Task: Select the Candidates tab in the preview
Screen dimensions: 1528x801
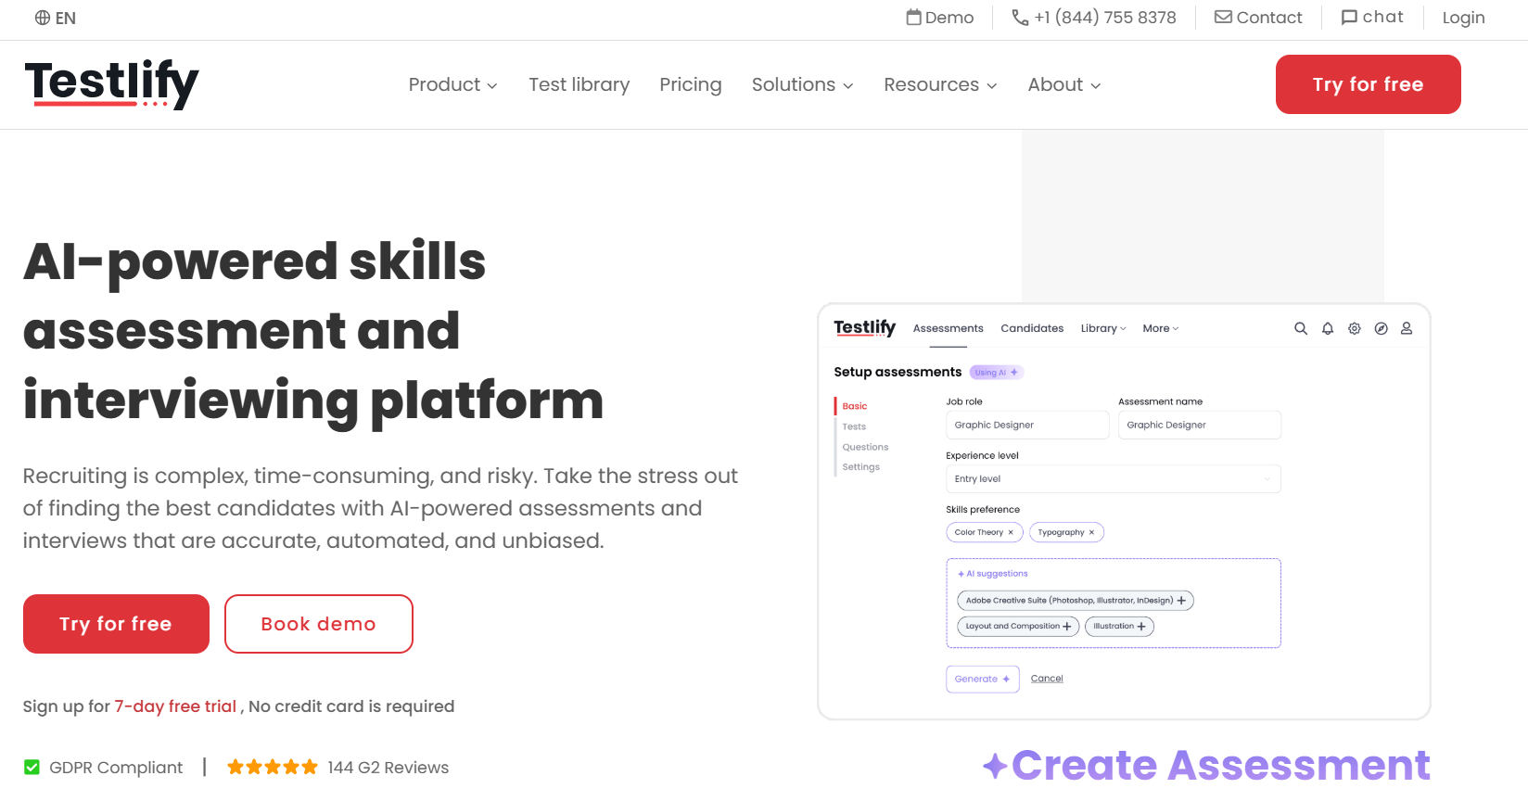Action: coord(1032,328)
